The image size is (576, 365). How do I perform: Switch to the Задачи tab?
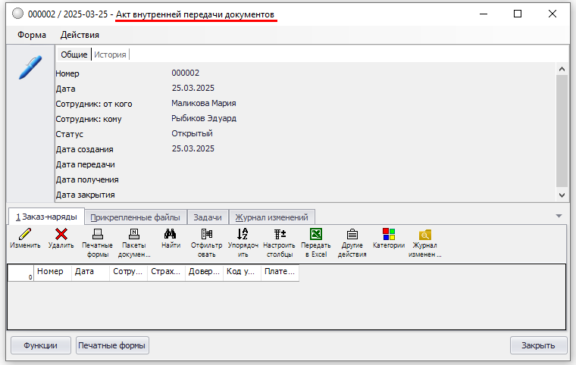pos(208,217)
